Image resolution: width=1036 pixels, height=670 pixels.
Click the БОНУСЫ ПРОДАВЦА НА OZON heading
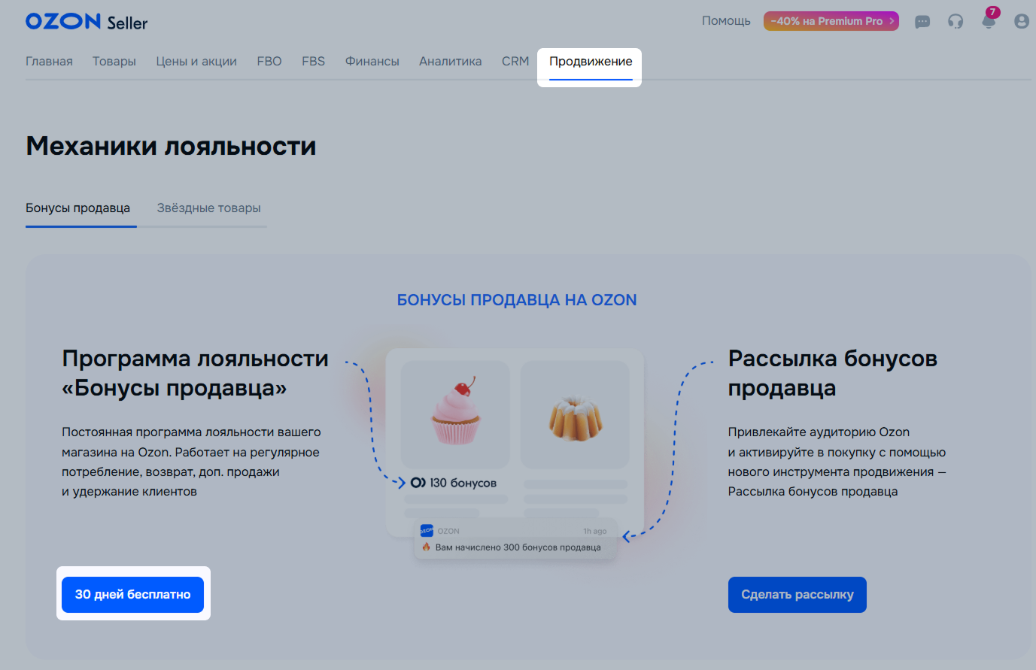click(517, 300)
